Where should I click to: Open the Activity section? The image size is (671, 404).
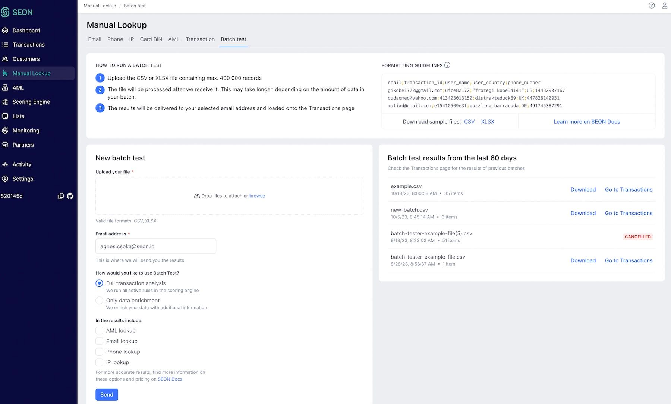22,164
